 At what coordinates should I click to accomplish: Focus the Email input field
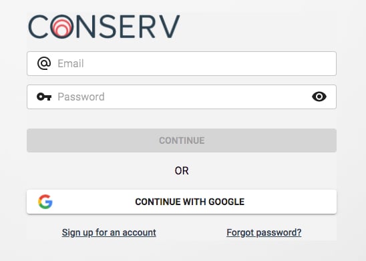182,63
